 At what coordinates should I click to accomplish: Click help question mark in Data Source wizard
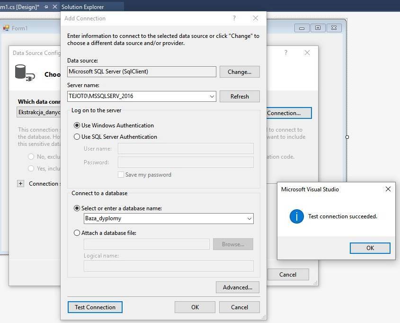coord(286,53)
